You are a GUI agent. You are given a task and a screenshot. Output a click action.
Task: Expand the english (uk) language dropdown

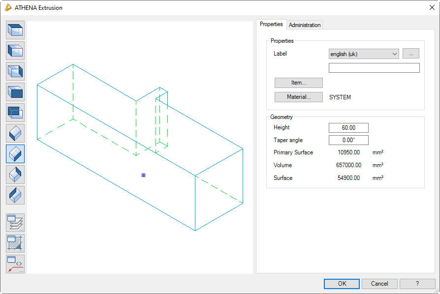coord(364,54)
